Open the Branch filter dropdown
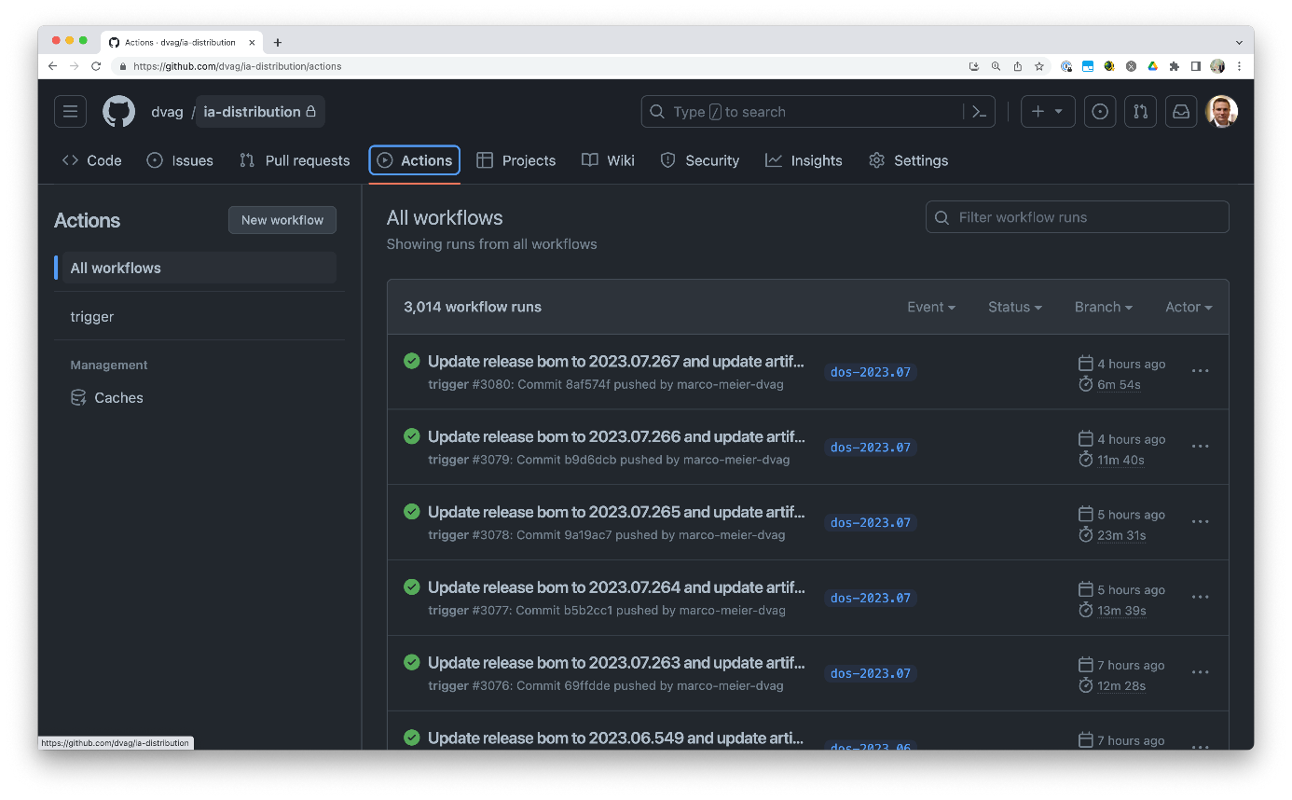The height and width of the screenshot is (800, 1292). click(1104, 307)
